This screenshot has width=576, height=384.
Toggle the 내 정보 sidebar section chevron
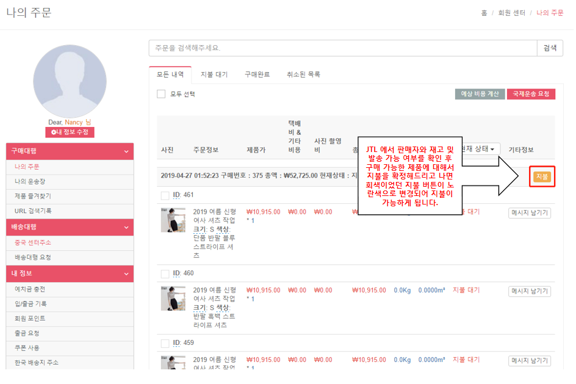pyautogui.click(x=126, y=274)
